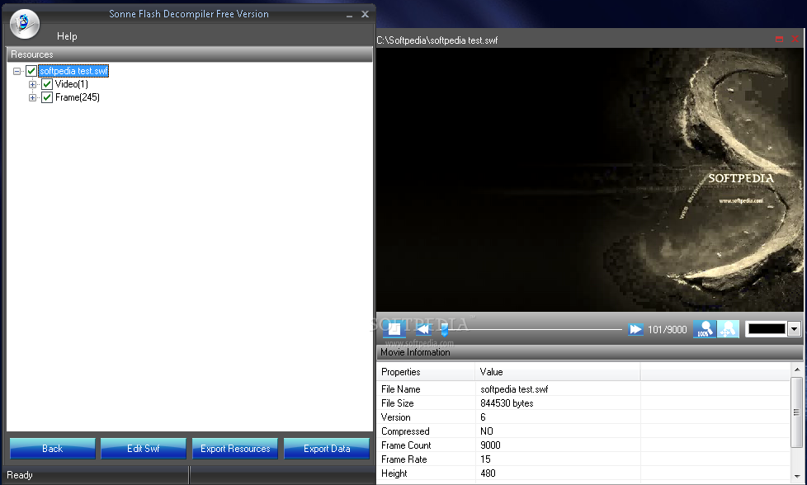Stop playback with the stop button
The image size is (807, 485).
394,329
